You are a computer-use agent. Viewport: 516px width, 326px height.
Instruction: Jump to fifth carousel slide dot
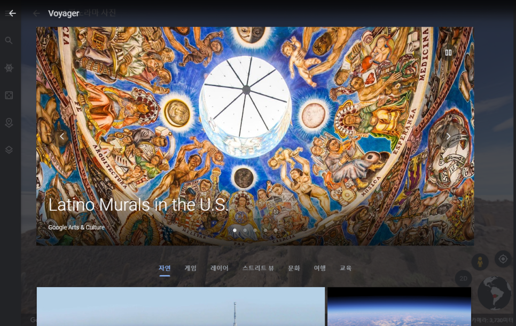(276, 230)
